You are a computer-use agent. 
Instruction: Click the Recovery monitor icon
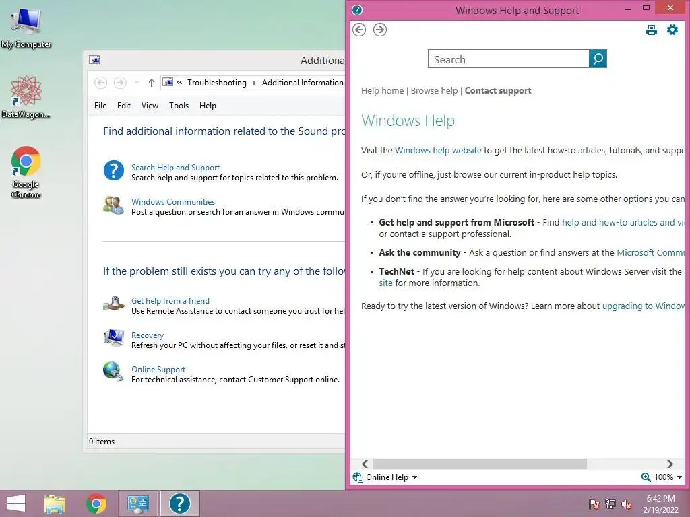[113, 338]
